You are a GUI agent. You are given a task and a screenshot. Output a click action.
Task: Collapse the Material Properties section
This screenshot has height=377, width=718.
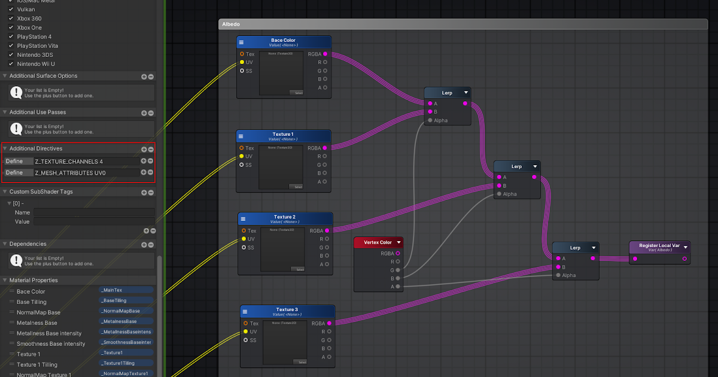pyautogui.click(x=5, y=279)
